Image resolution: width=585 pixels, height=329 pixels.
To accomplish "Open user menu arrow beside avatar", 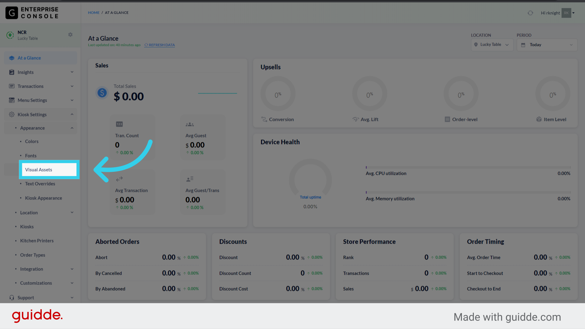I will [573, 13].
